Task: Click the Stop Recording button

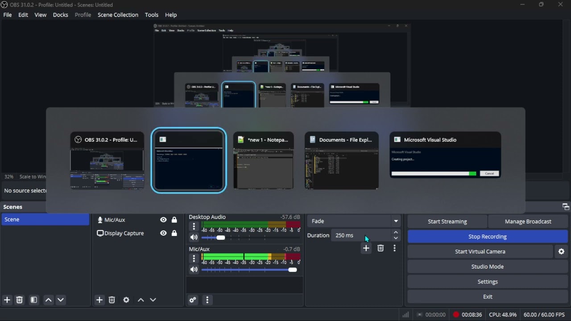Action: coord(487,236)
